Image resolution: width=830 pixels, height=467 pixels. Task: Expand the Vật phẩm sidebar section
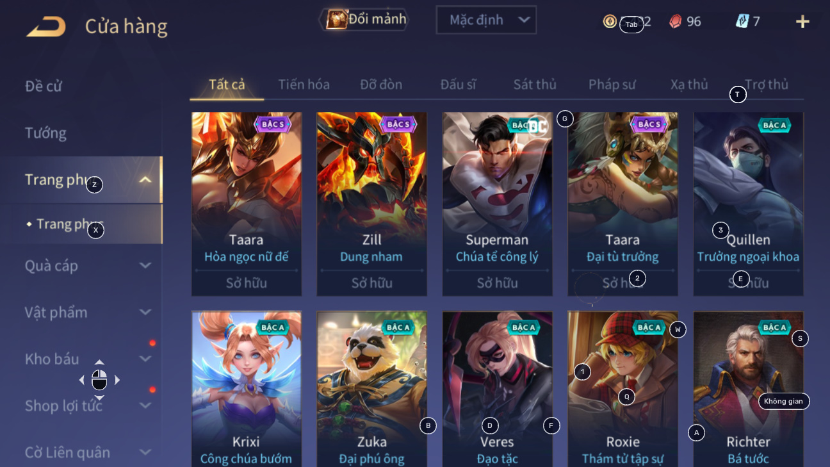pos(145,312)
